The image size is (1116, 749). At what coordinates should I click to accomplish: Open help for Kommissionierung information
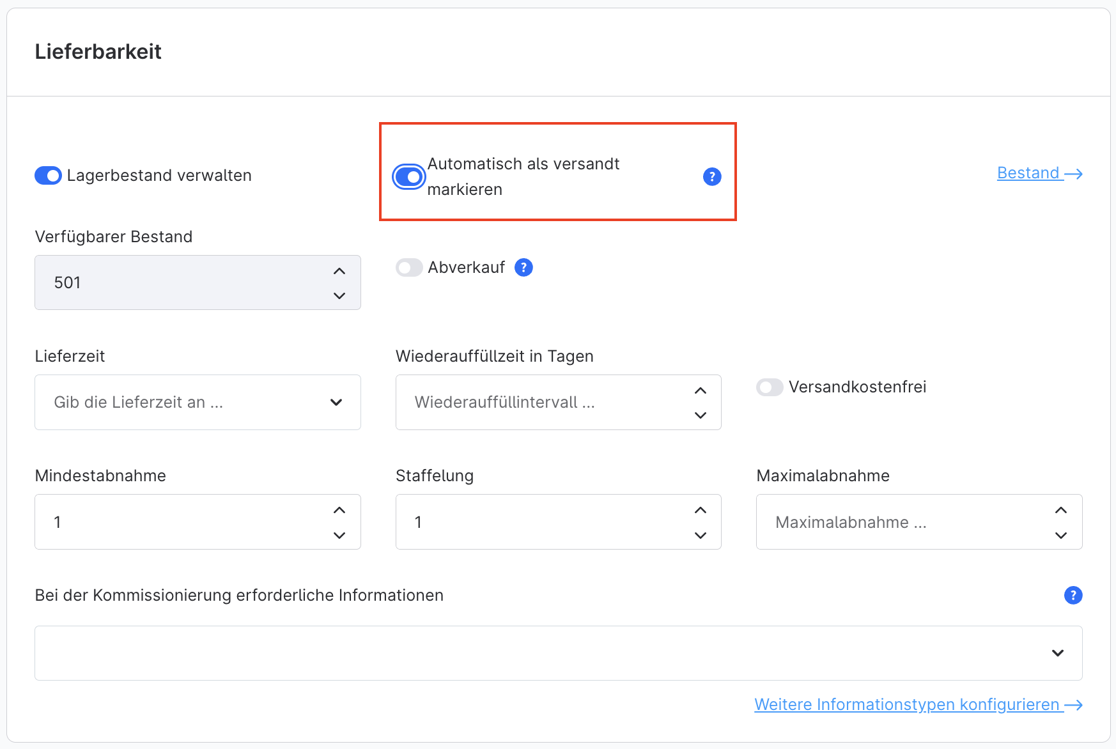[1073, 595]
